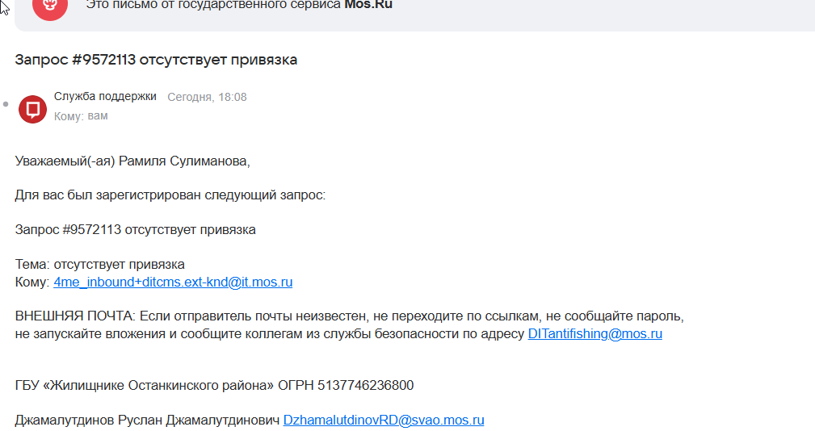Click the line Для вас был зарегистрирован
Image resolution: width=815 pixels, height=431 pixels.
pyautogui.click(x=170, y=195)
